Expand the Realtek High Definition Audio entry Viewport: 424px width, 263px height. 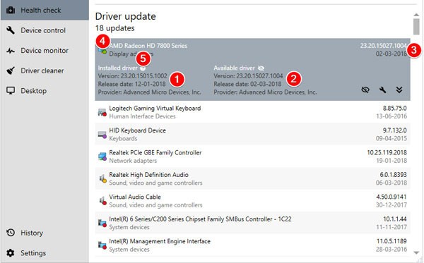pos(252,178)
